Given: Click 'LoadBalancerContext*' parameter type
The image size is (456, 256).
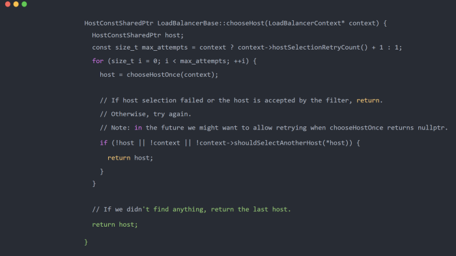Looking at the screenshot, I should point(307,23).
